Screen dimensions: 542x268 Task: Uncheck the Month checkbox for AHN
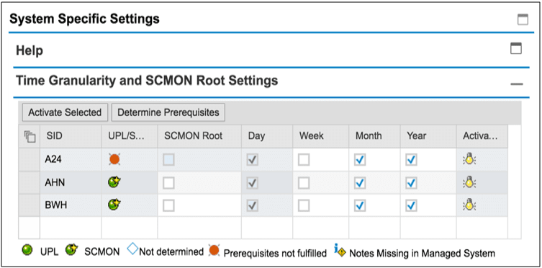[x=360, y=182]
